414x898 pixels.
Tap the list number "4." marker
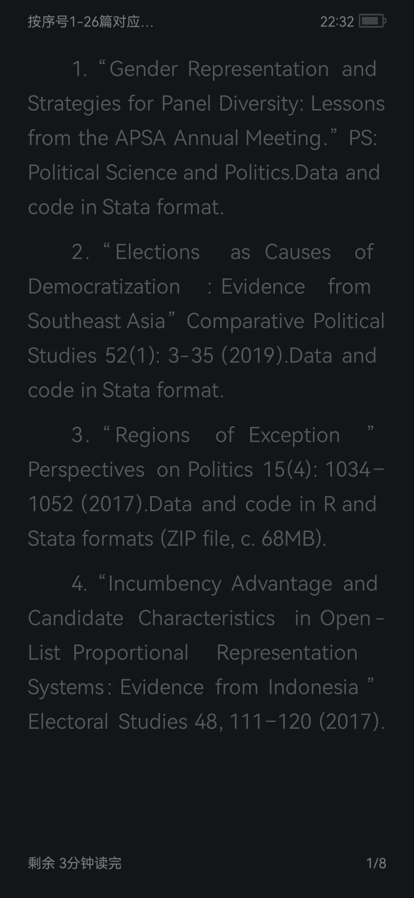79,584
